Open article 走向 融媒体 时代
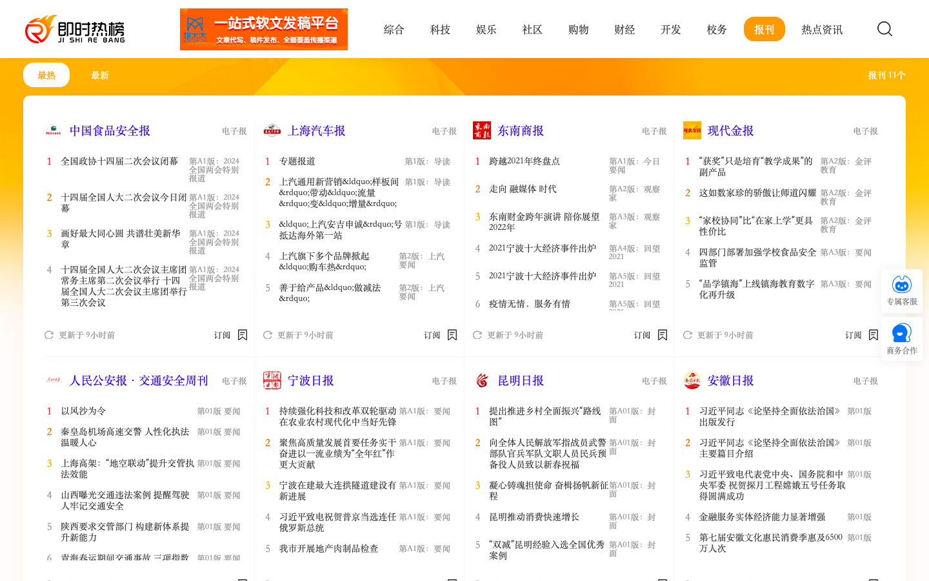The image size is (929, 581). coord(523,189)
